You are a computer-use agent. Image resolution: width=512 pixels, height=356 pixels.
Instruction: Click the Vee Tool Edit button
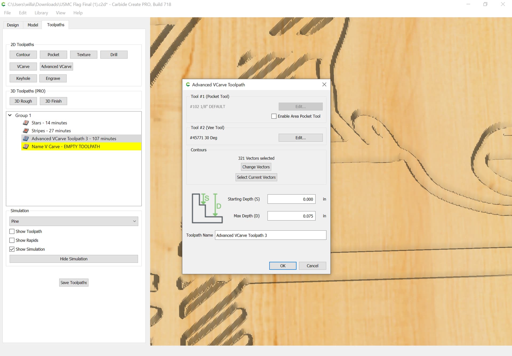click(x=301, y=138)
